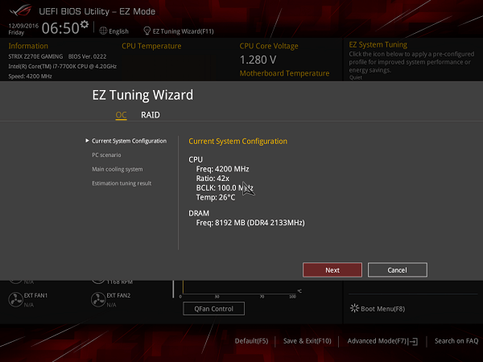Click the EXT FAN2 fan icon
The image size is (483, 362).
click(x=98, y=299)
